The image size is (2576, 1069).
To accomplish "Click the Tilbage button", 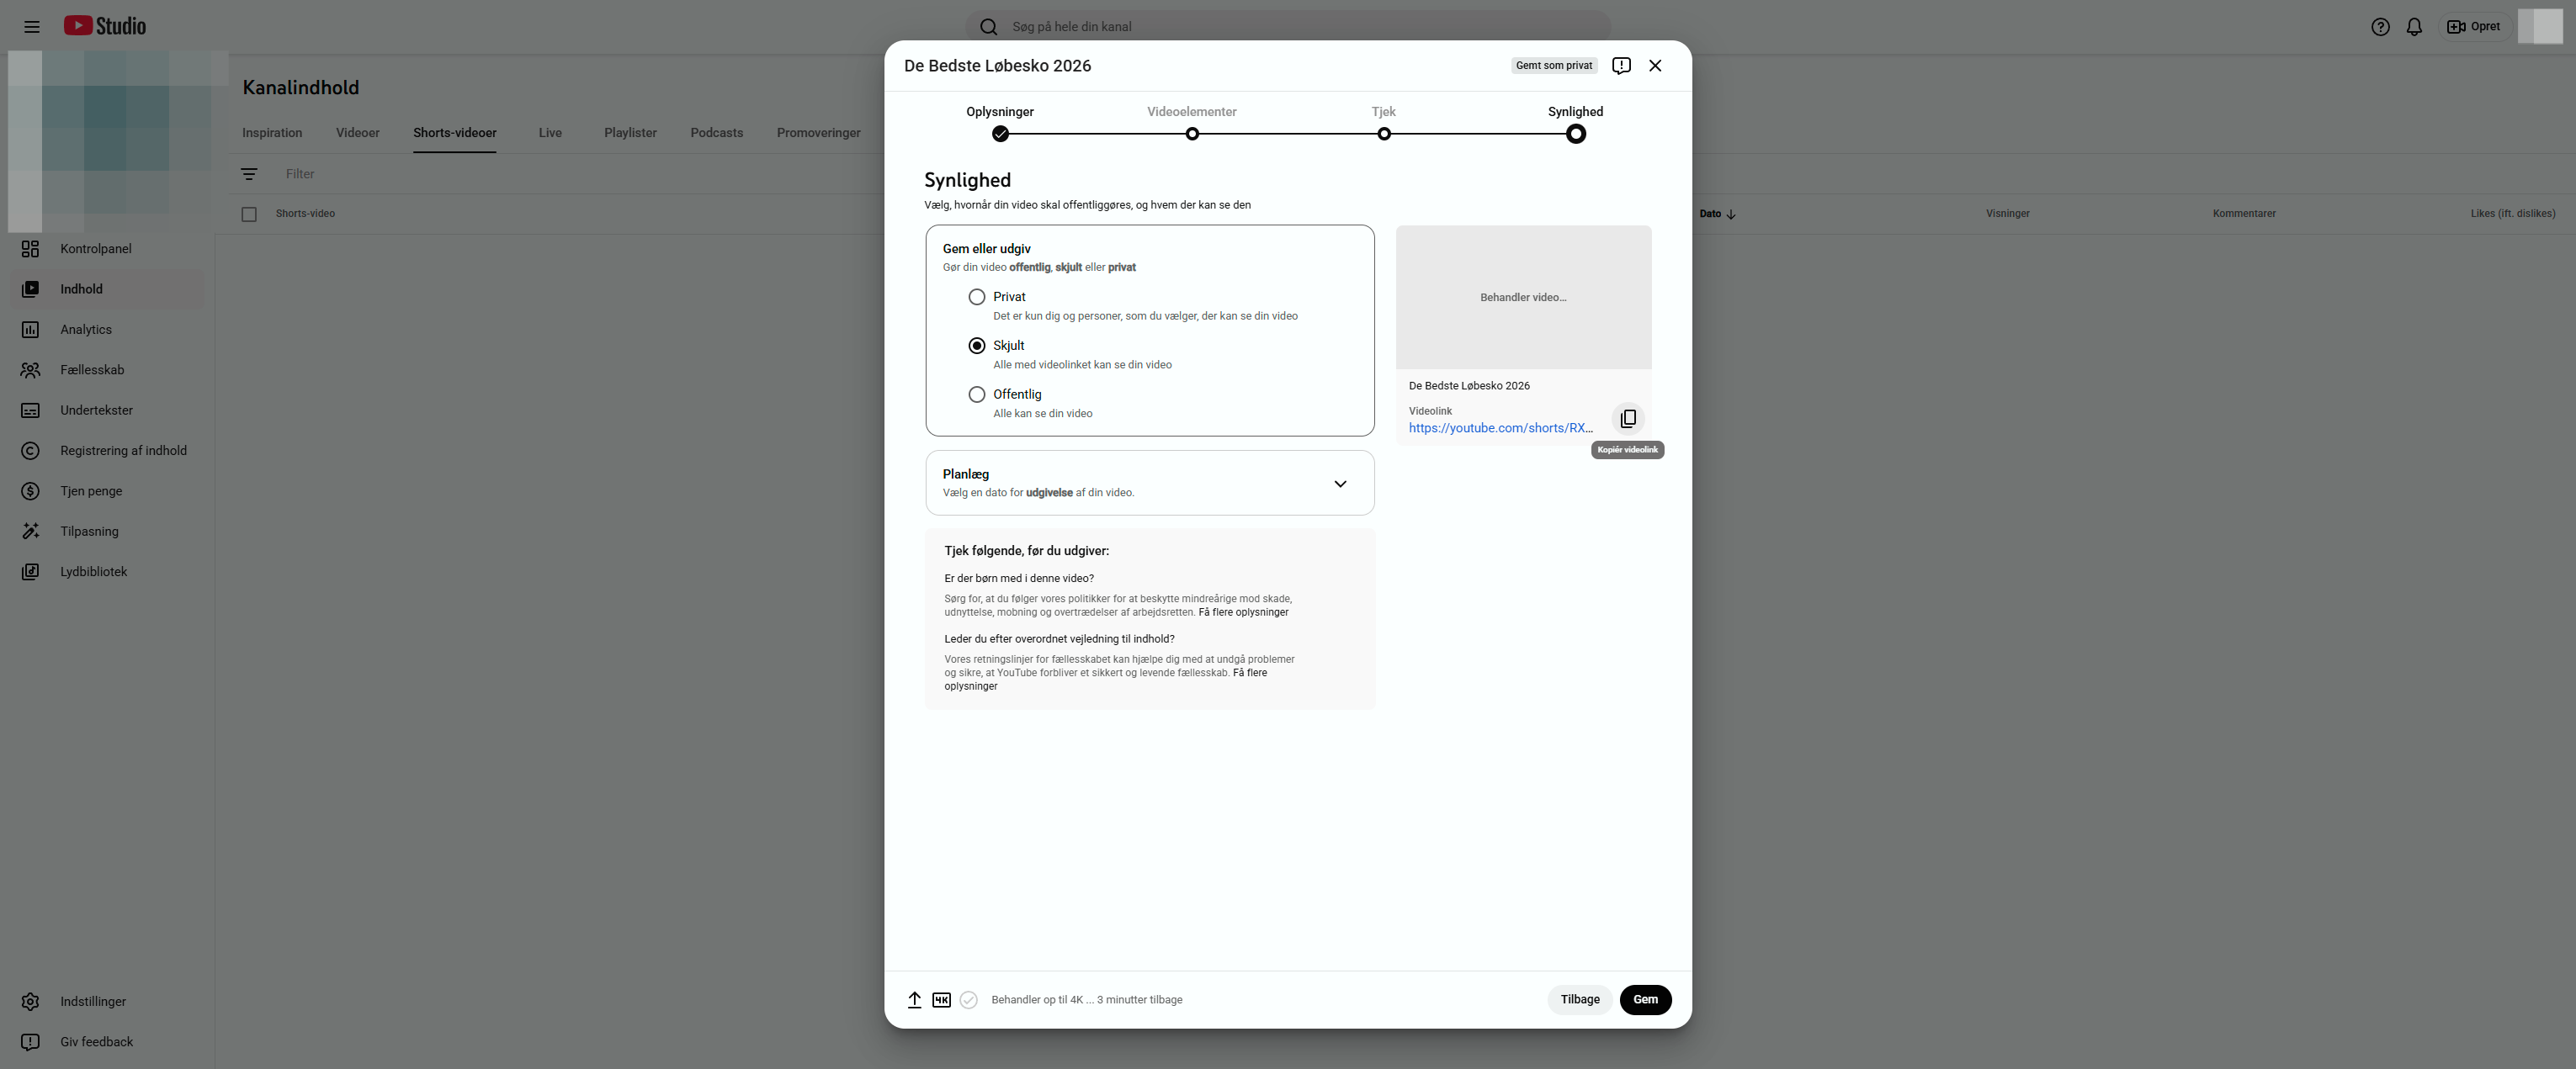I will [x=1579, y=1000].
